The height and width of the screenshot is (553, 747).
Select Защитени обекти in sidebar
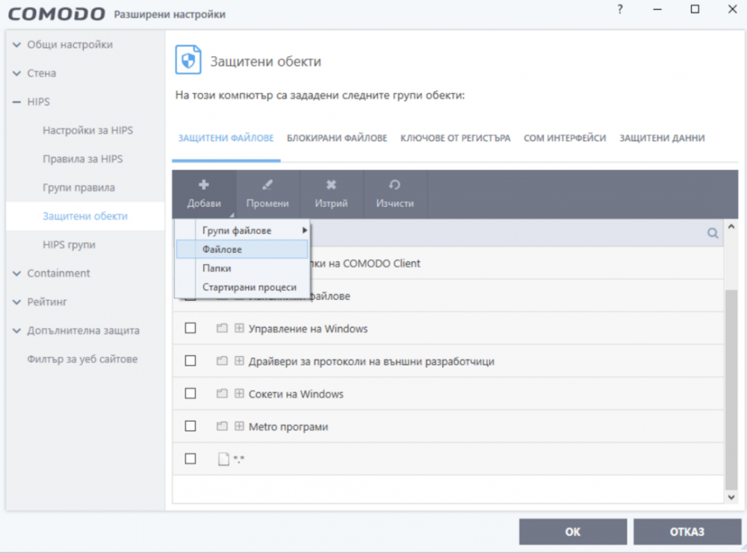85,216
